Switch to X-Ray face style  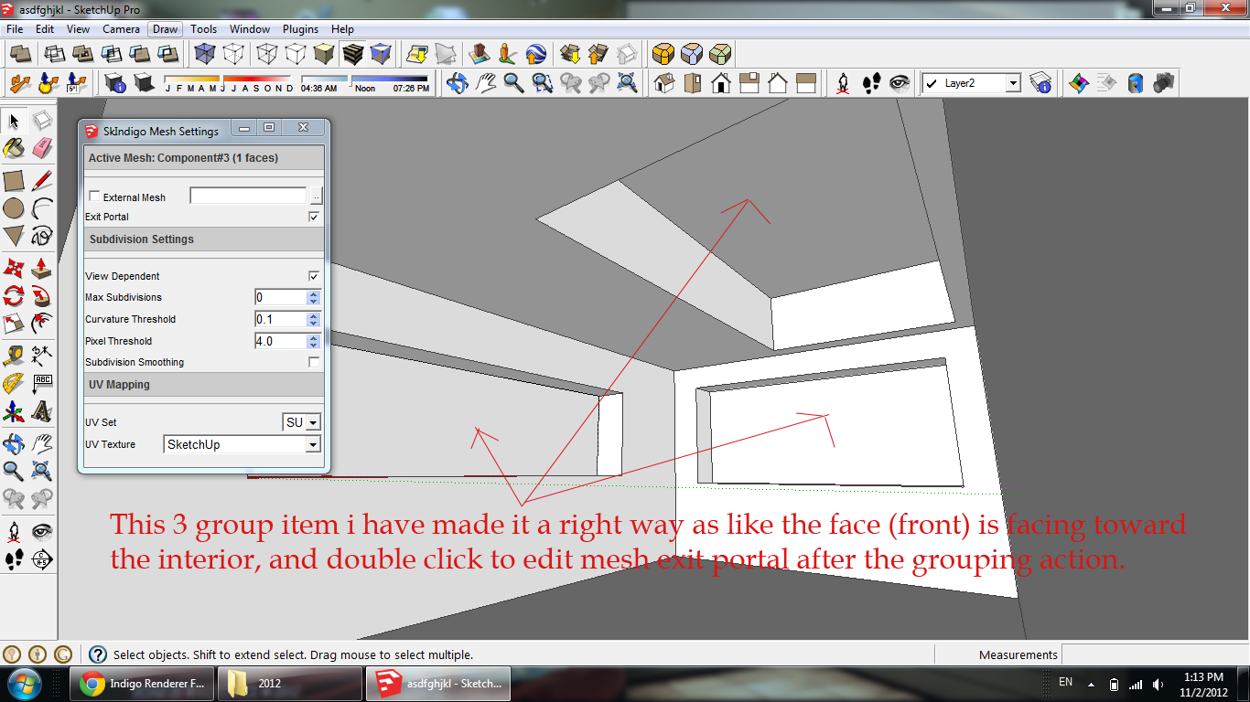(206, 54)
